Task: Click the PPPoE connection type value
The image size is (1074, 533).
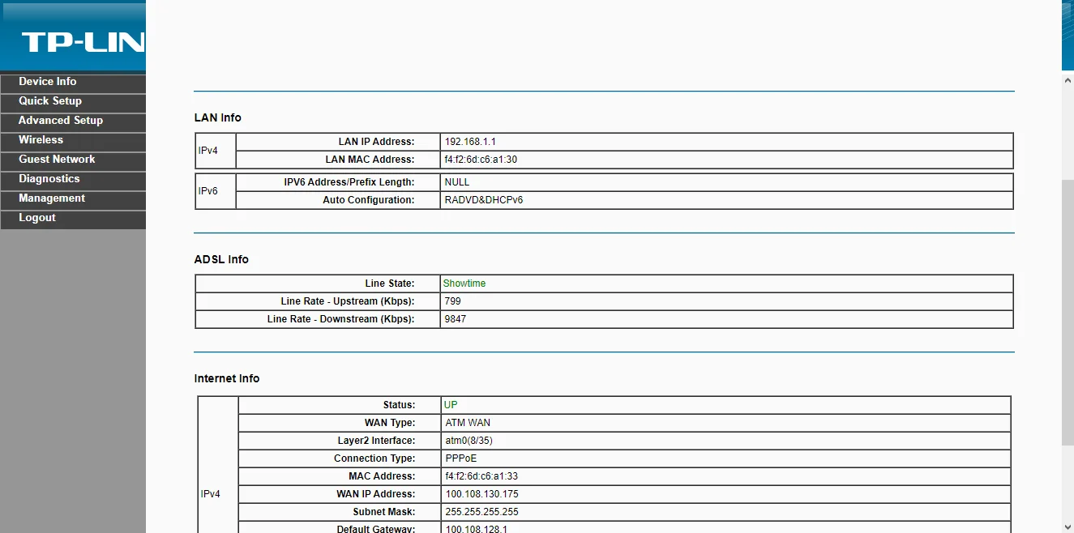Action: click(461, 458)
